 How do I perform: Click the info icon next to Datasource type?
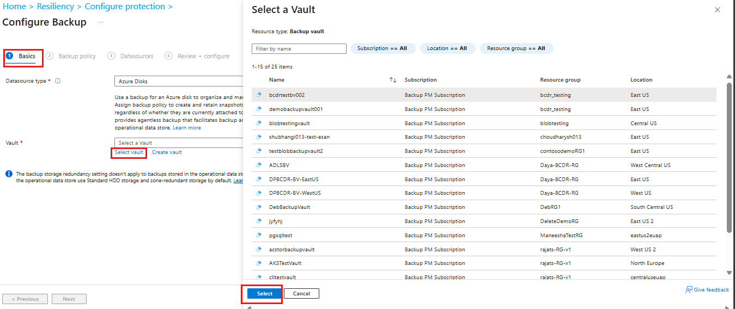tap(58, 81)
